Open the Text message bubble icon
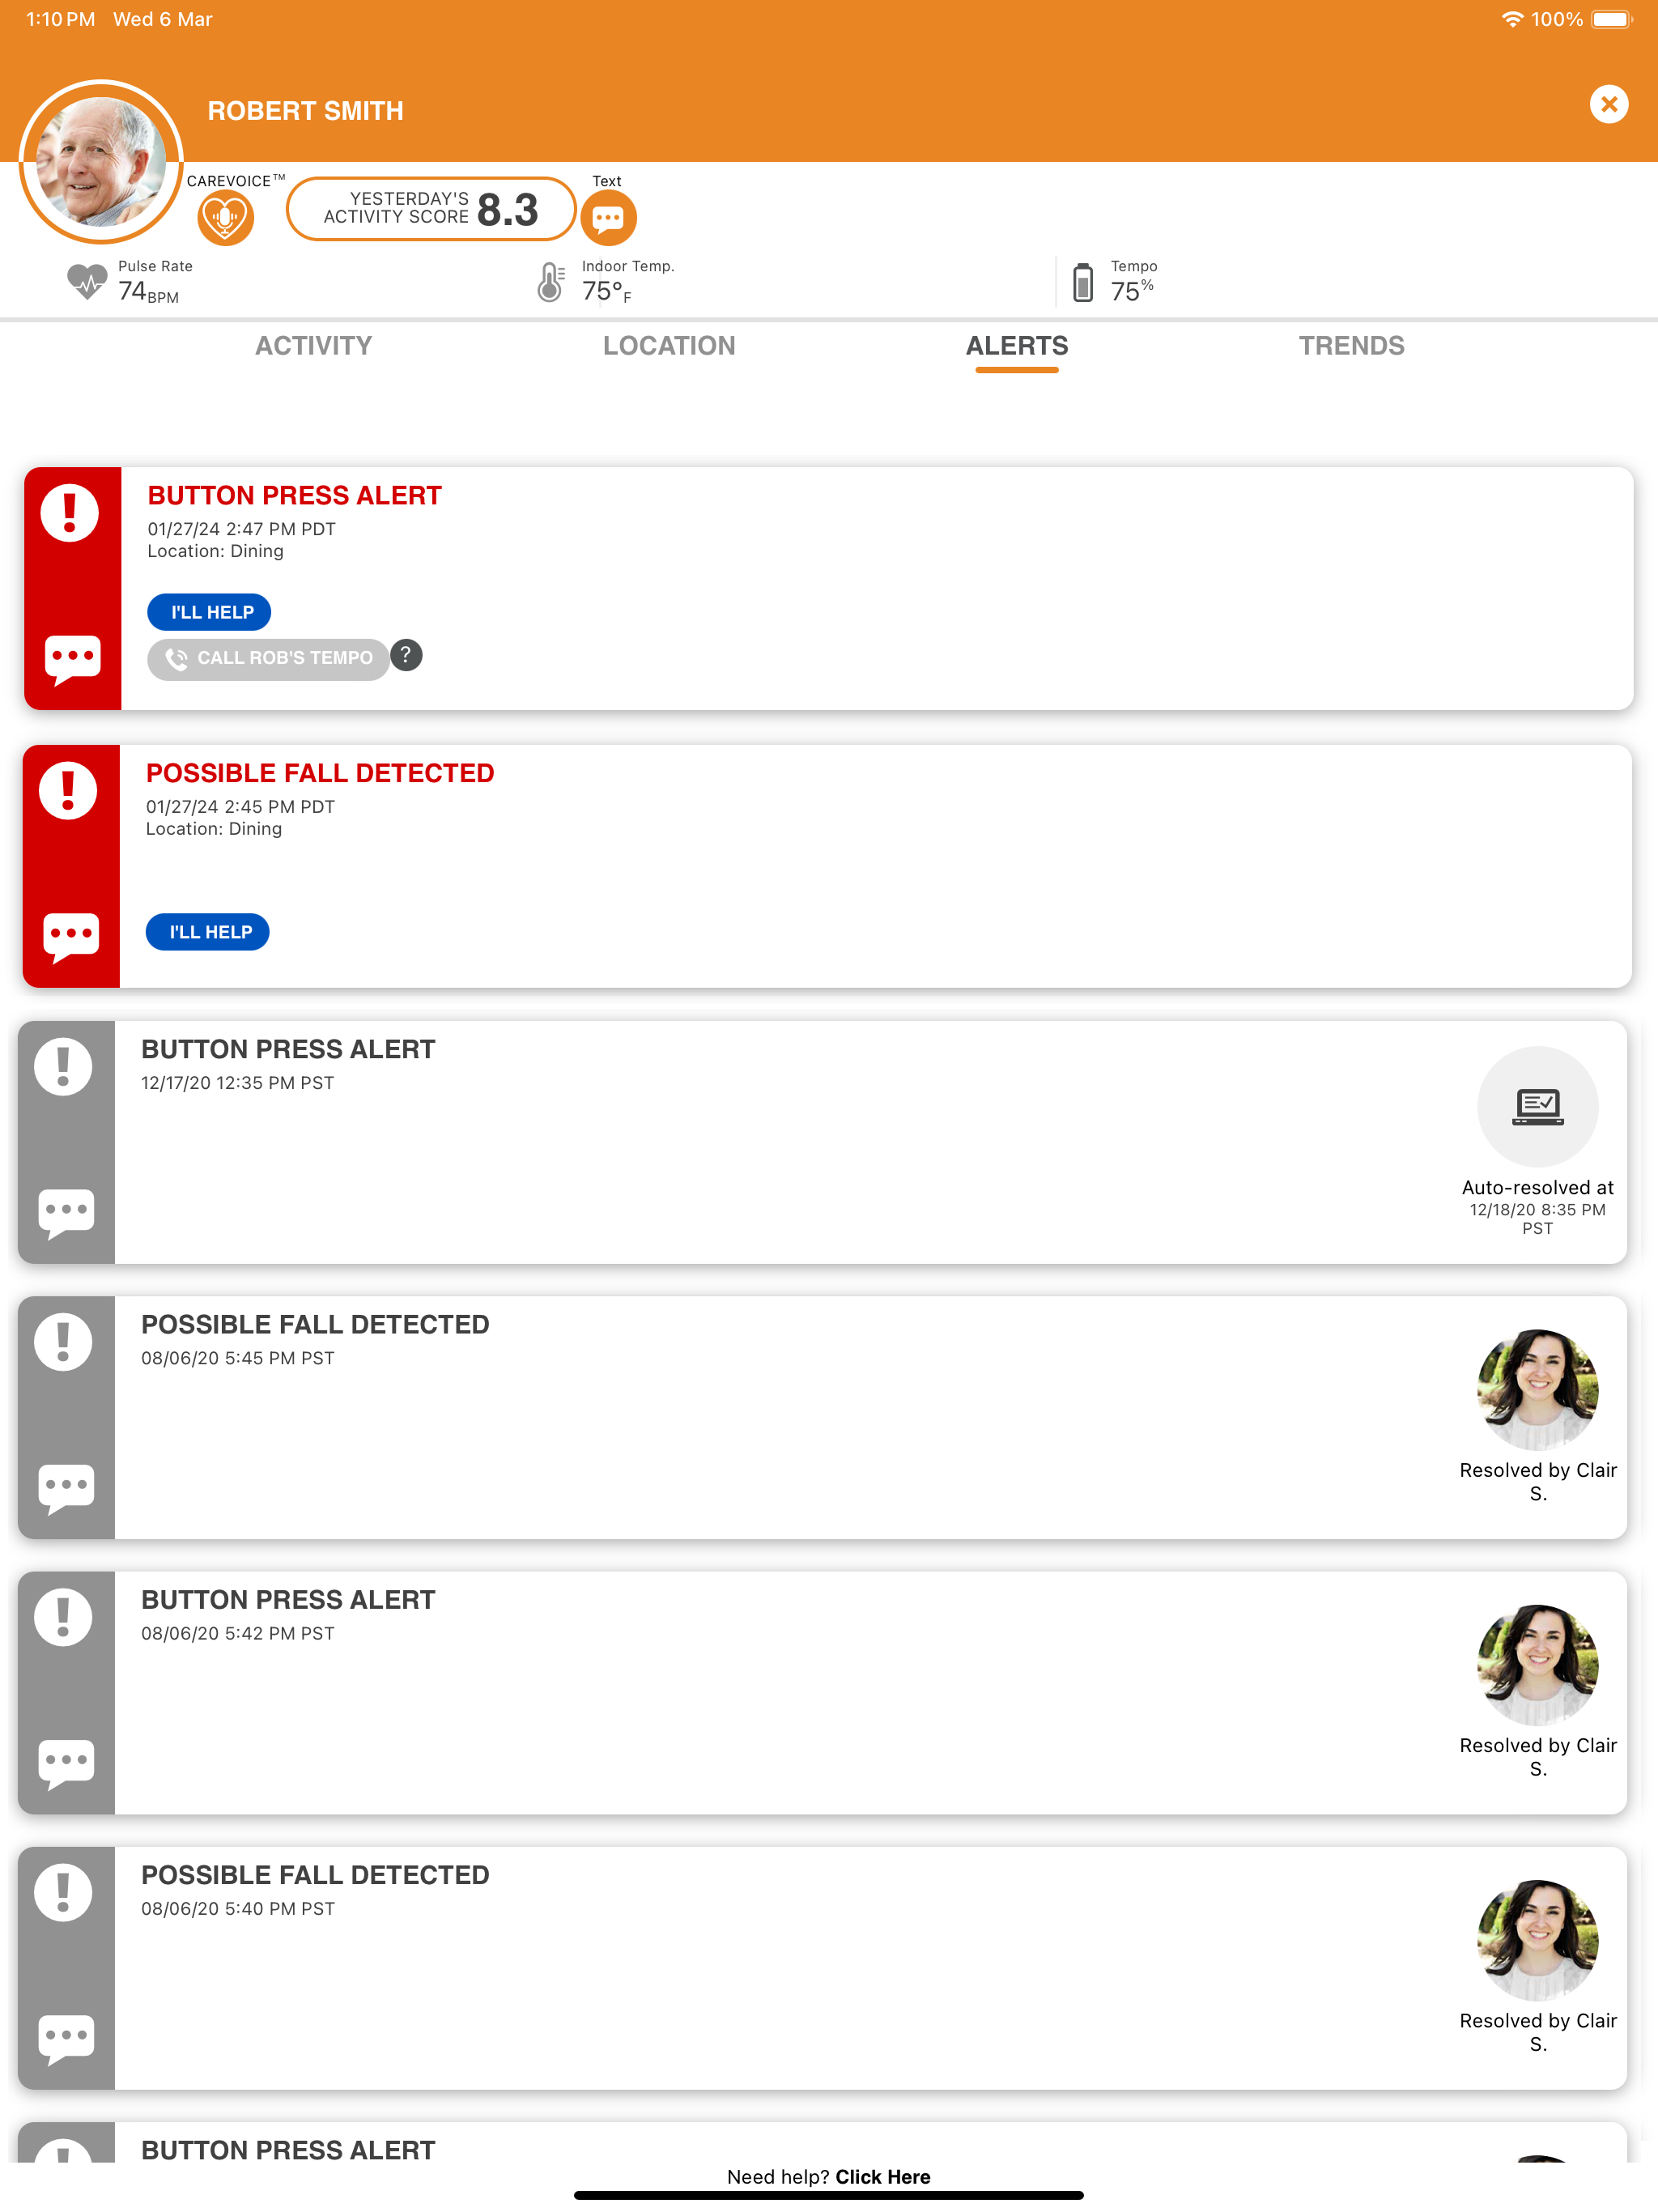1658x2212 pixels. (608, 217)
